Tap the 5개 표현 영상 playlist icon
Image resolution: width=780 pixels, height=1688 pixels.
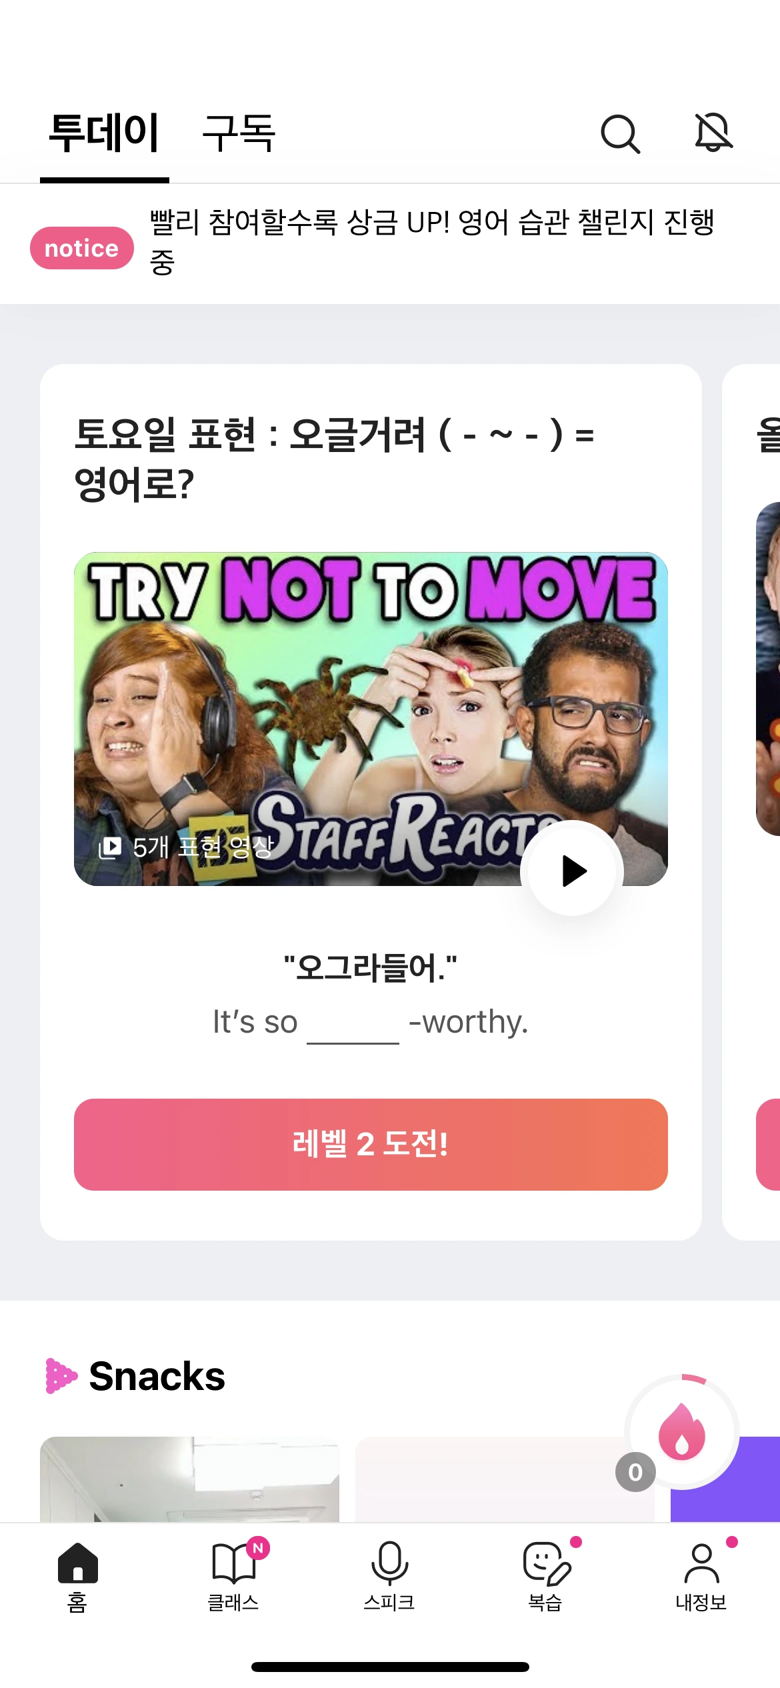110,847
